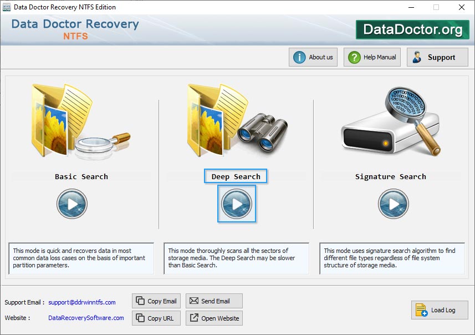The height and width of the screenshot is (335, 475).
Task: Select the Deep Search label
Action: pos(236,176)
